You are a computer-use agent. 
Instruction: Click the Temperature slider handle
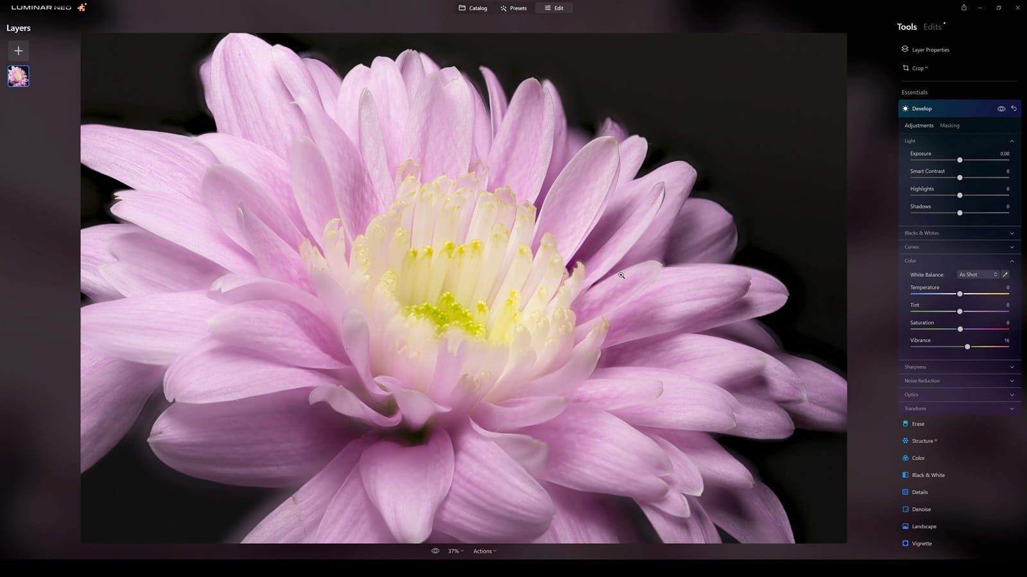[960, 294]
